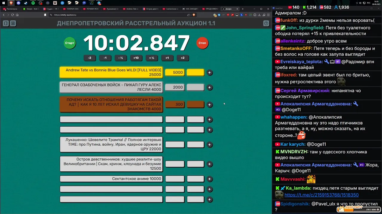
Task: Open the browser hamburger menu
Action: [268, 15]
